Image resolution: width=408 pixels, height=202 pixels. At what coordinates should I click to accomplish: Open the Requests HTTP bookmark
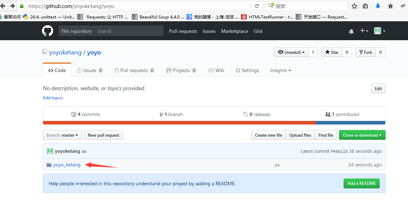coord(103,17)
